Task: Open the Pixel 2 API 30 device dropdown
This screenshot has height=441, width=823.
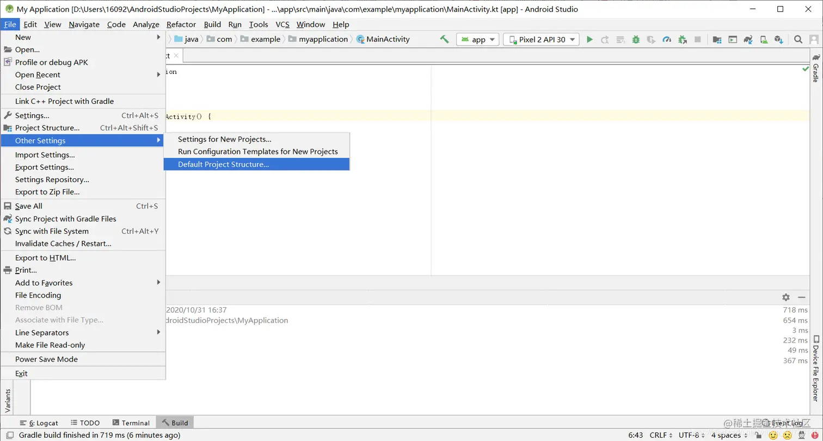Action: pyautogui.click(x=542, y=39)
